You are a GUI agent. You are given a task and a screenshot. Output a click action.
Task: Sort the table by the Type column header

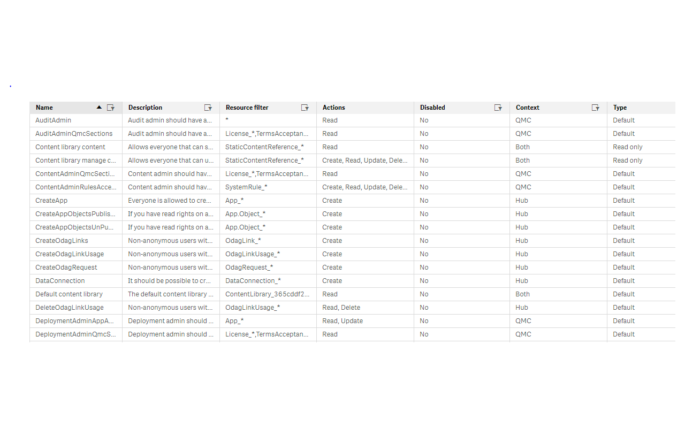tap(619, 107)
